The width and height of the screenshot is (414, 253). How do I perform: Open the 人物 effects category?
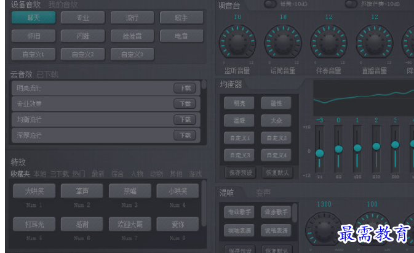coord(137,174)
